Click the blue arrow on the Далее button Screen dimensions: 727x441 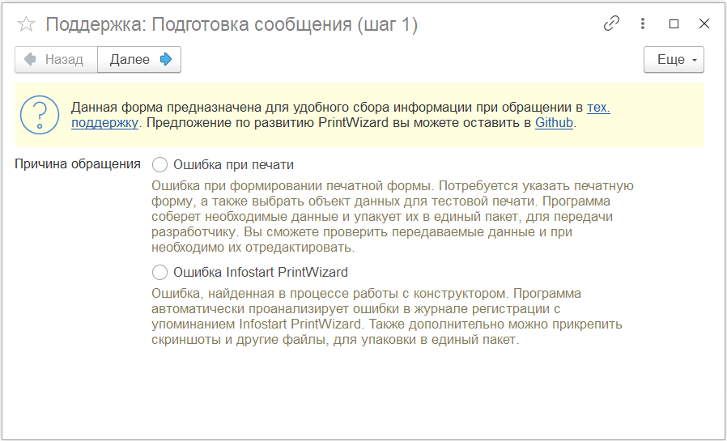coord(166,59)
